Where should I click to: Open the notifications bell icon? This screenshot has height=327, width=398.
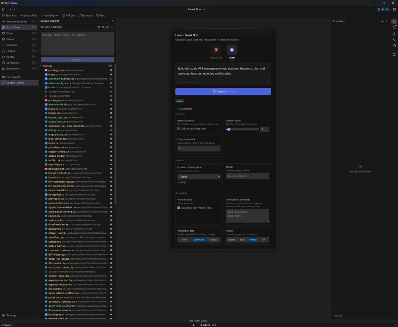[394, 28]
